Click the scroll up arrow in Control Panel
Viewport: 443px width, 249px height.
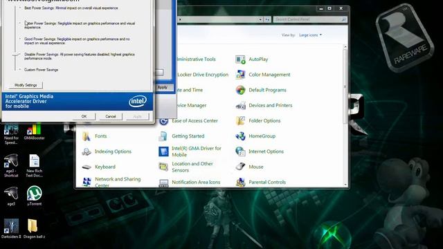coord(345,47)
